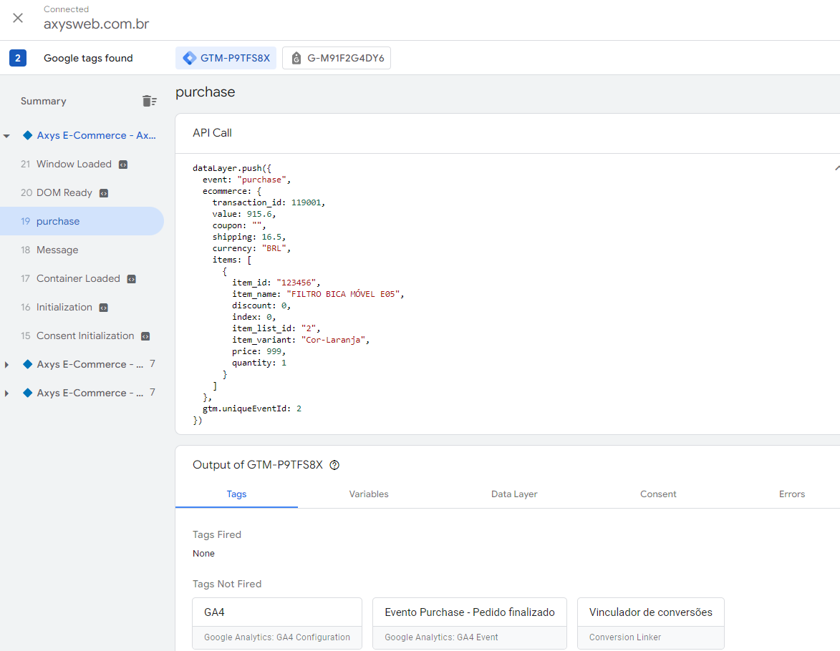Click the code icon beside Container Loaded

131,279
